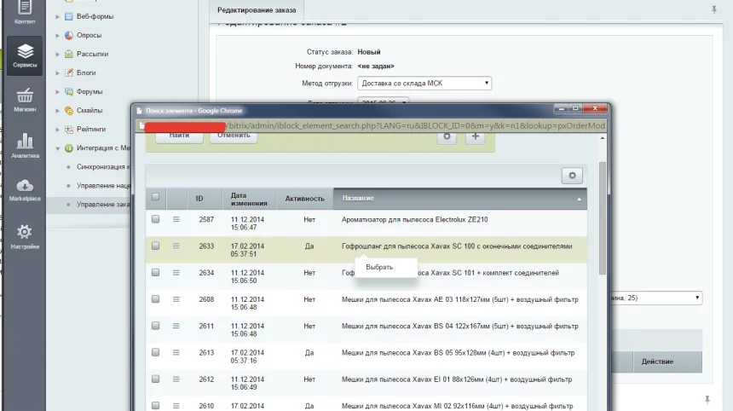Switch to the Редактирование заказа tab
The height and width of the screenshot is (411, 733).
click(257, 10)
